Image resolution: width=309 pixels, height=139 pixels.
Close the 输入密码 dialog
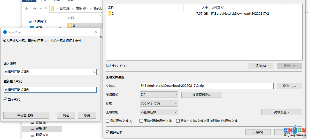tap(96, 32)
